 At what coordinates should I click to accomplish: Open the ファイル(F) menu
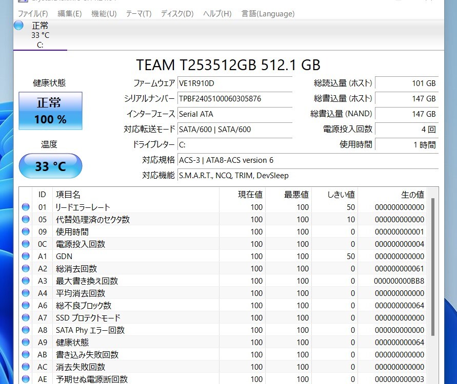33,13
